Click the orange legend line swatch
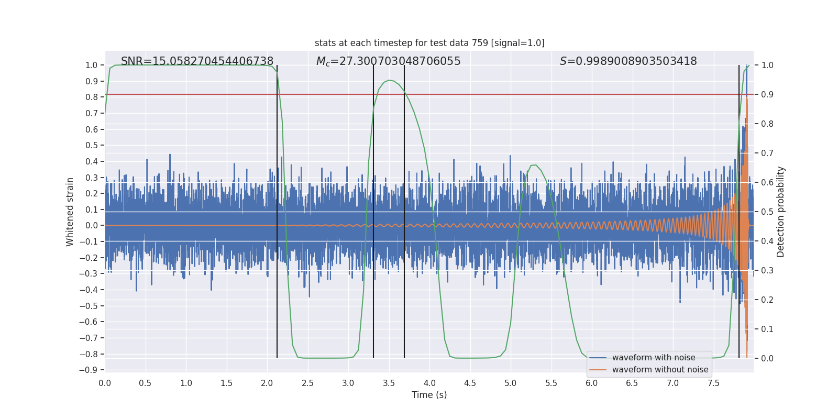 coord(598,370)
